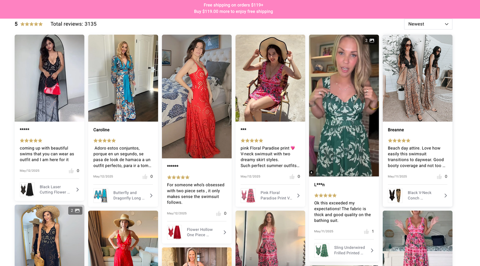Click the Sling Underwired product thumbnail image

(321, 250)
